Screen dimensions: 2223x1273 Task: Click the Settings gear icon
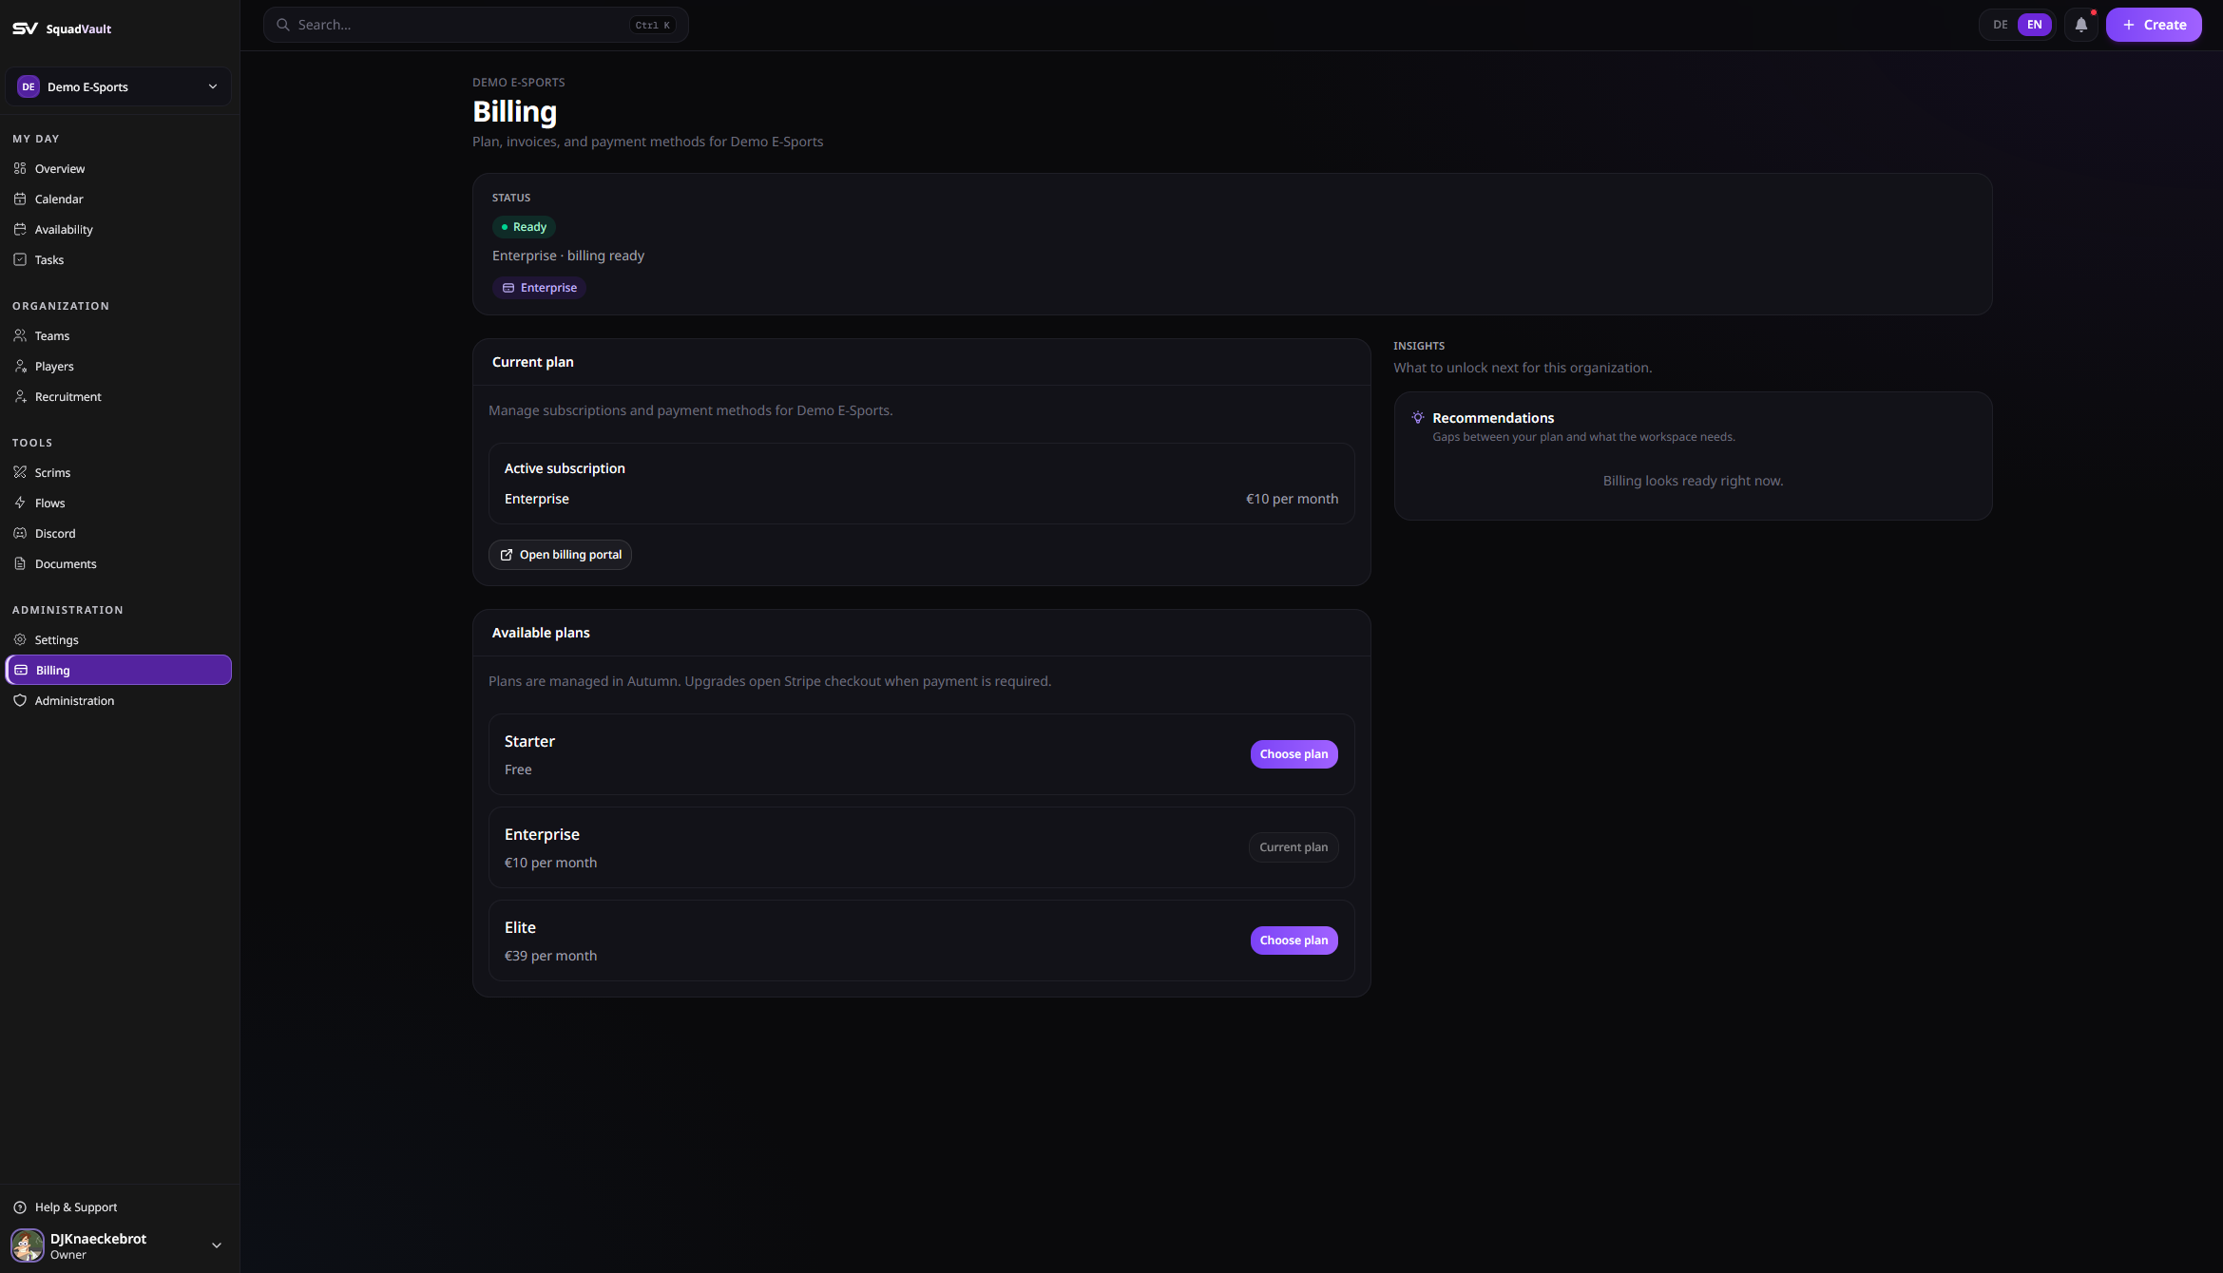click(x=20, y=639)
